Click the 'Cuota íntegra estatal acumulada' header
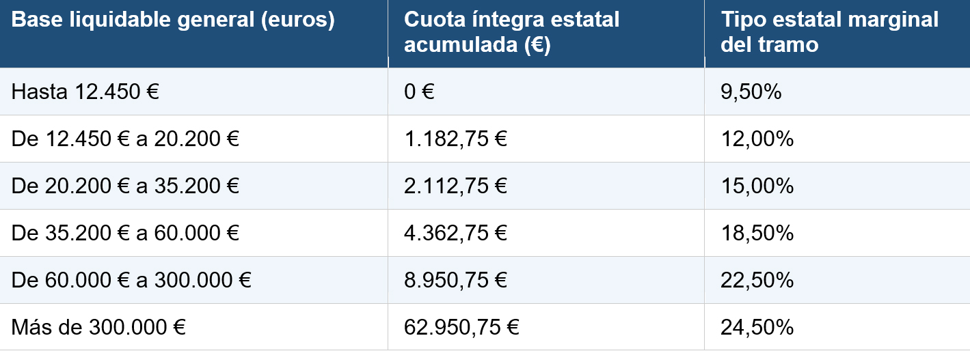Image resolution: width=970 pixels, height=351 pixels. coord(511,32)
